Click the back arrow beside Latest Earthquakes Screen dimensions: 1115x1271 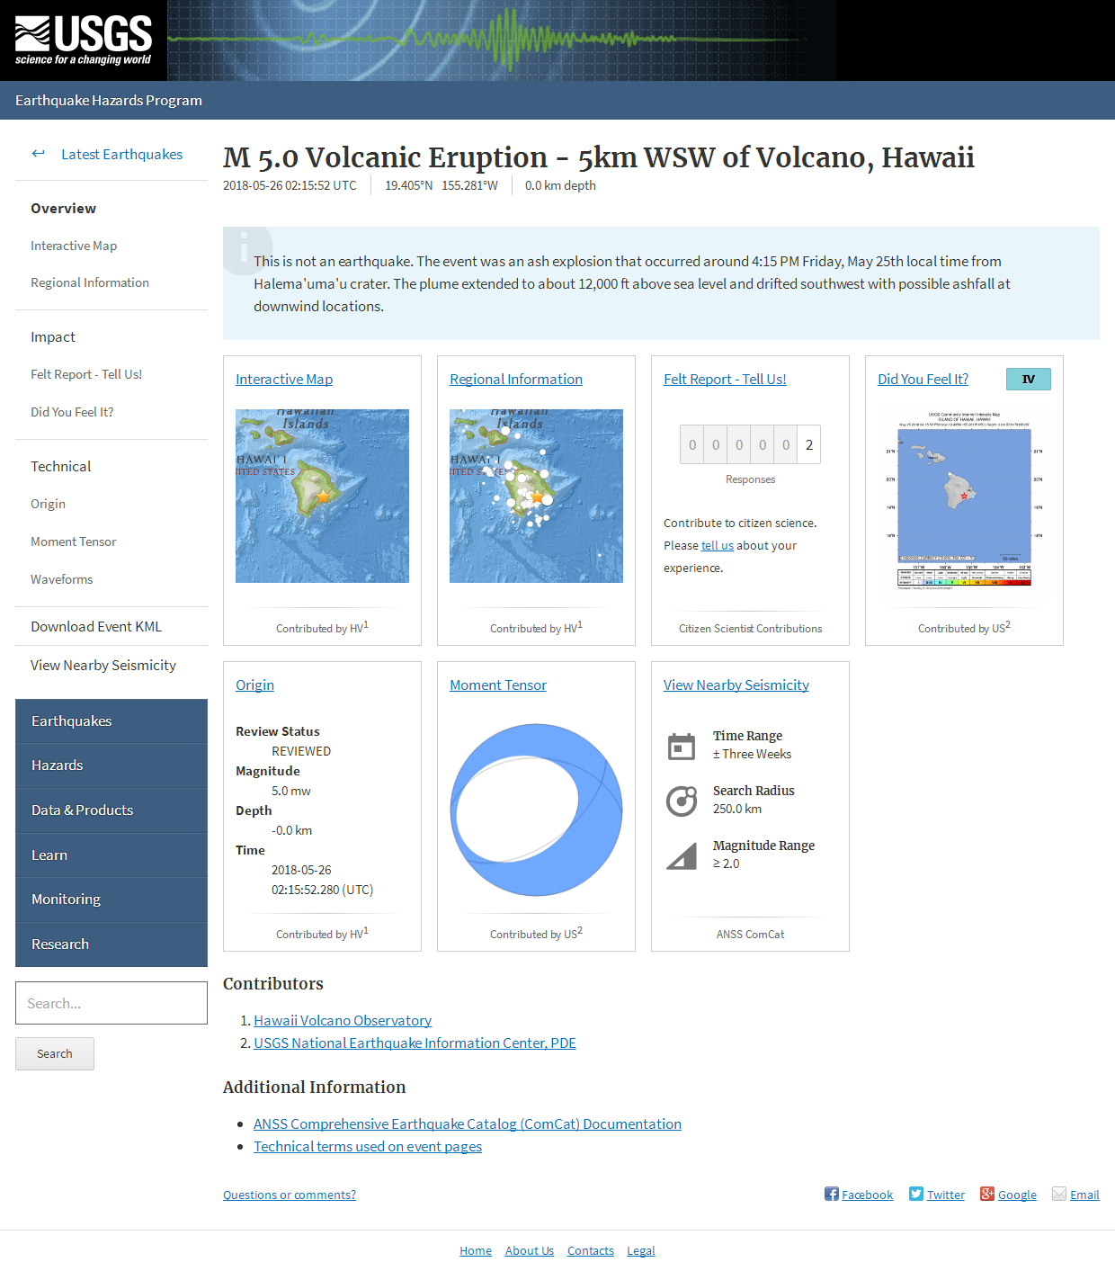point(38,154)
